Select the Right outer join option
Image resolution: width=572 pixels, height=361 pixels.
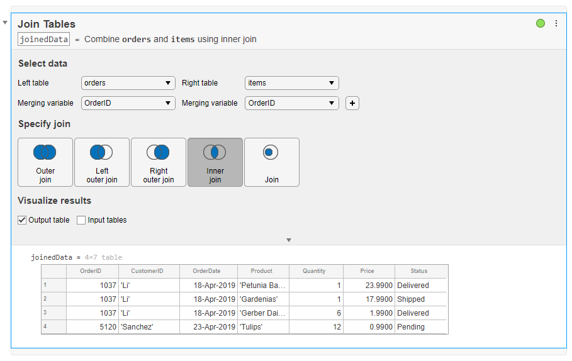click(x=159, y=162)
